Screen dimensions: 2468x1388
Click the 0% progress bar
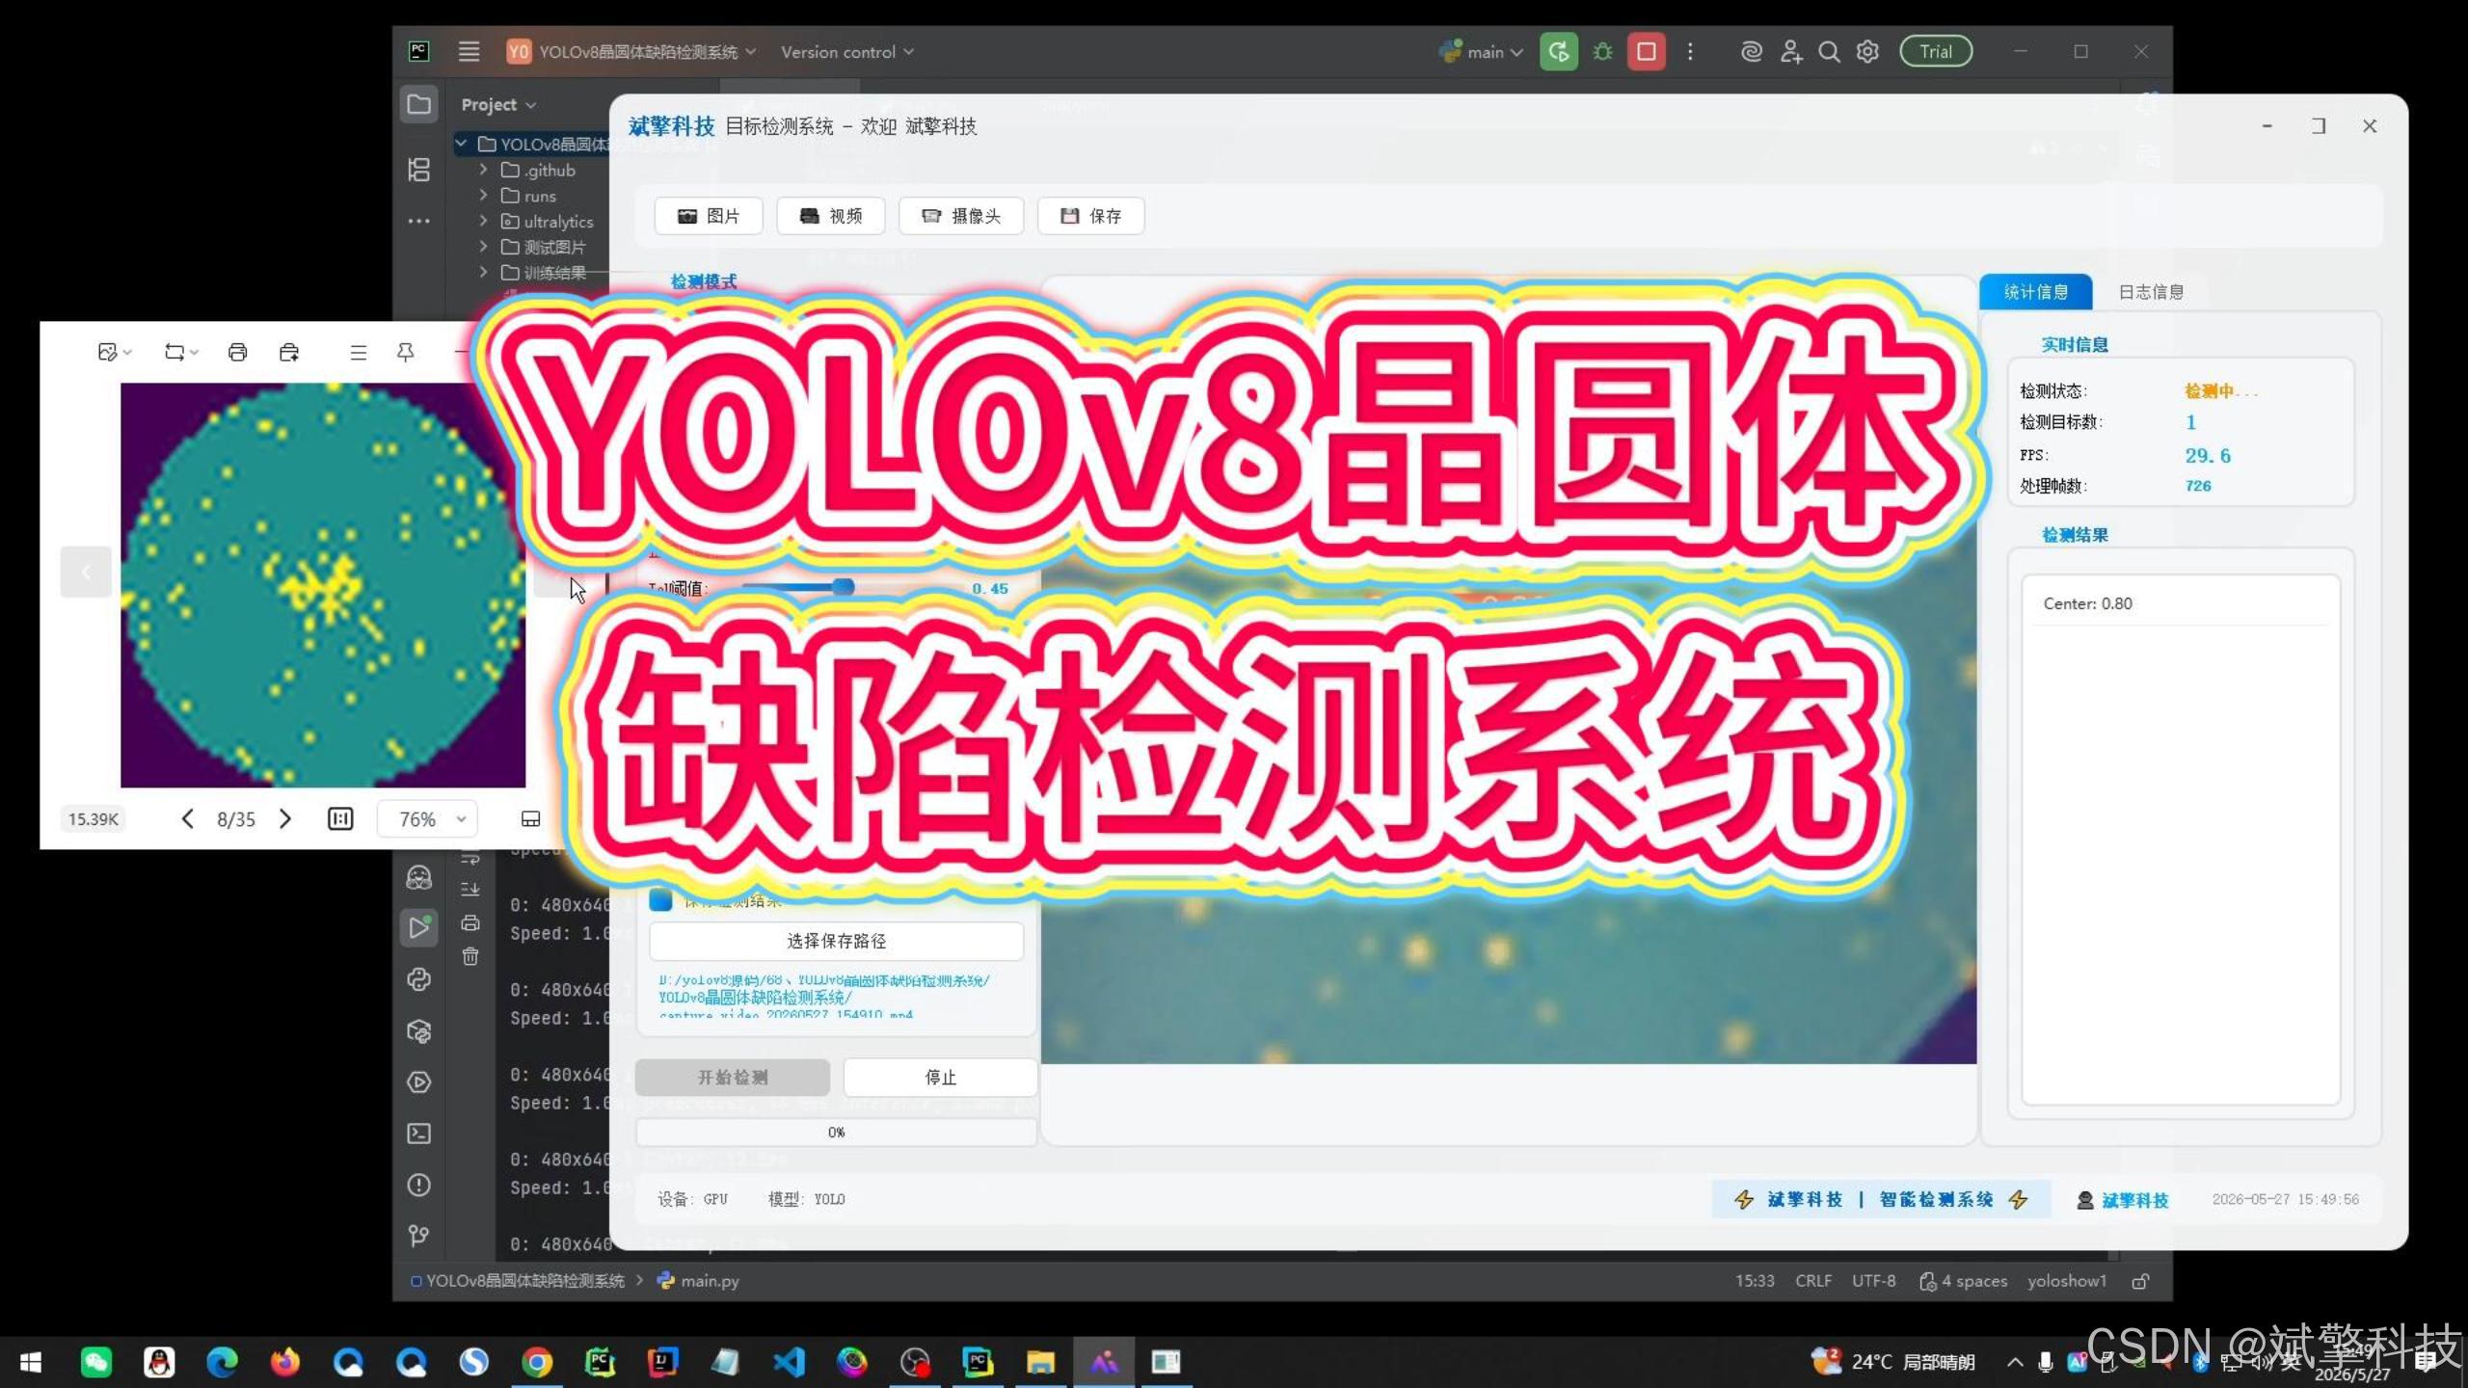click(x=837, y=1132)
